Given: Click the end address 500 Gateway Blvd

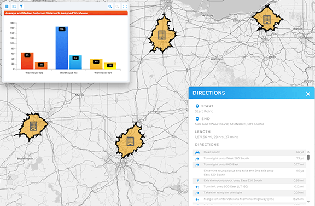Looking at the screenshot, I should tap(229, 124).
